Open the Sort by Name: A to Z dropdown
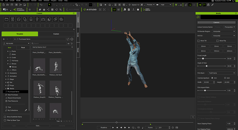The width and height of the screenshot is (238, 130). click(x=52, y=47)
